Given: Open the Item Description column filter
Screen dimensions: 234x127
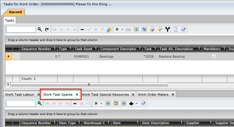Looking at the screenshot, I should pos(182,123).
